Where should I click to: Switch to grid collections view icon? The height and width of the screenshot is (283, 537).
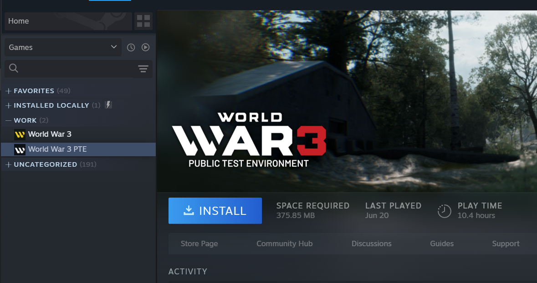click(x=143, y=21)
